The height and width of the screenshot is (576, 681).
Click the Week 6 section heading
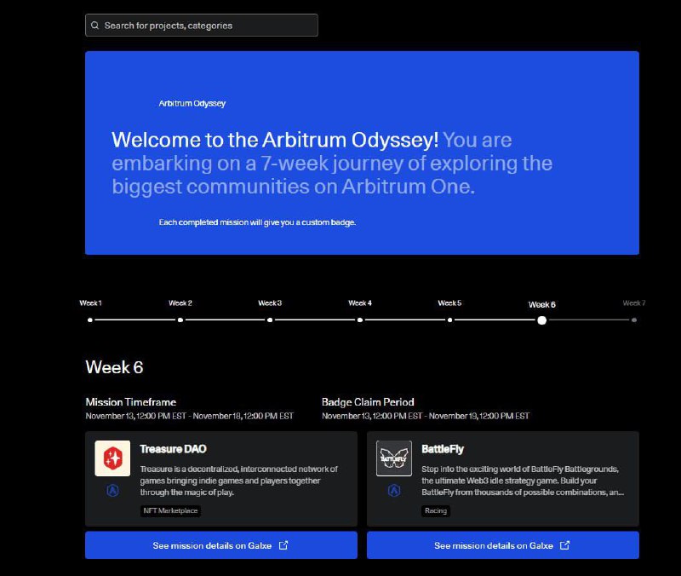coord(114,367)
